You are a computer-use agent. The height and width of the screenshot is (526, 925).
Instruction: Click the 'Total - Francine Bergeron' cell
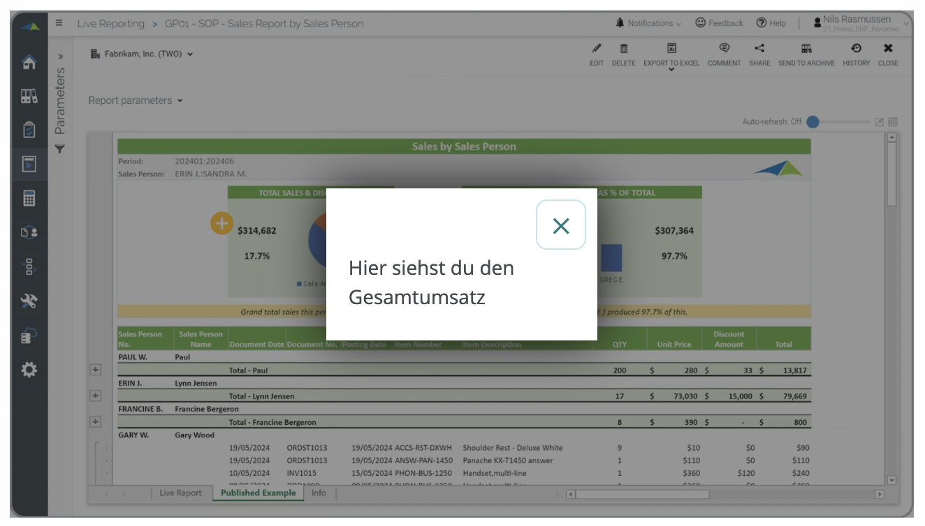coord(272,422)
